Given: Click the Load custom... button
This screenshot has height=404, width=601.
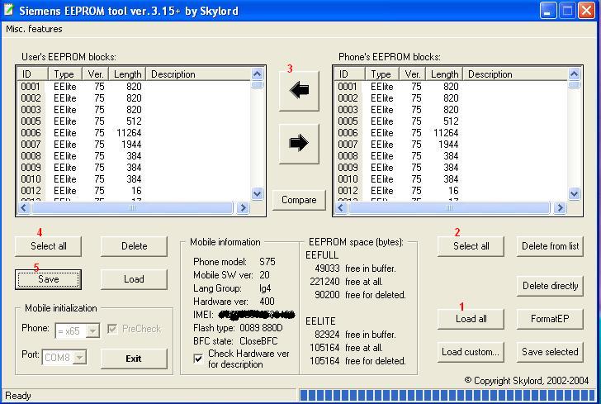Looking at the screenshot, I should [x=471, y=352].
